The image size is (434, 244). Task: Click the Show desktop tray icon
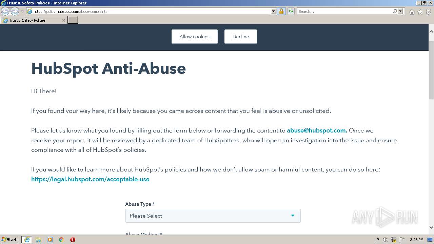(430, 240)
